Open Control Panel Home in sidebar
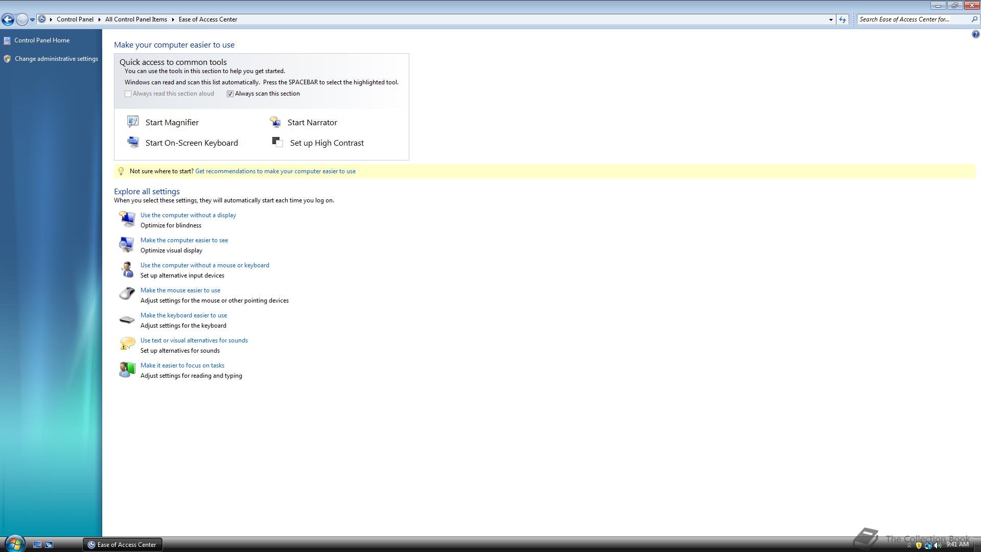This screenshot has height=552, width=981. pyautogui.click(x=42, y=40)
